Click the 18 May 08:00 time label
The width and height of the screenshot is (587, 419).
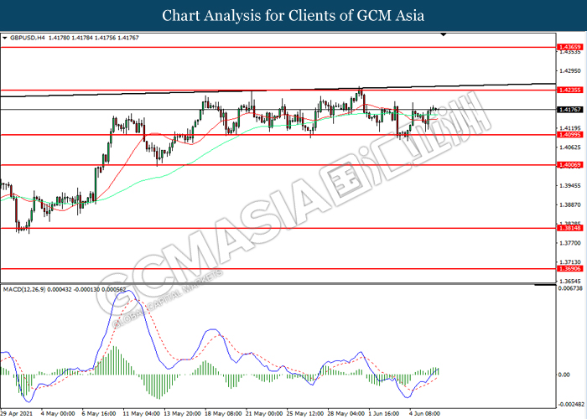click(224, 413)
